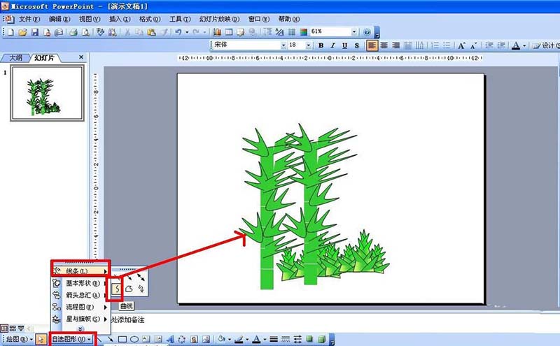The image size is (560, 346).
Task: Open the 格式 menu
Action: (x=150, y=19)
